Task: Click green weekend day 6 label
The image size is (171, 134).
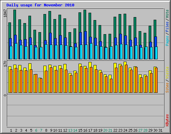Action: [x=36, y=130]
